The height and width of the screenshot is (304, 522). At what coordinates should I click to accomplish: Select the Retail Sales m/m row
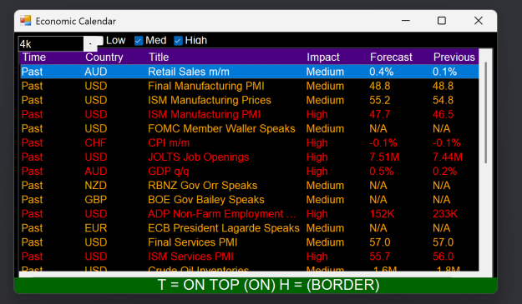[250, 72]
